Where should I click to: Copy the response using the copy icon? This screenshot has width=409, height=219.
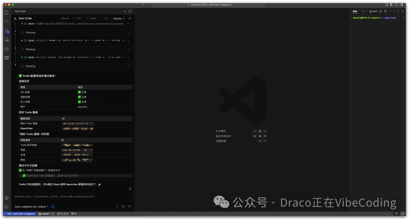[130, 189]
